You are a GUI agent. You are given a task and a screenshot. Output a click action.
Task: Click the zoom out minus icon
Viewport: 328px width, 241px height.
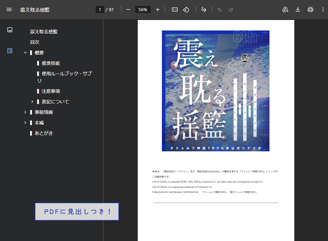point(128,9)
